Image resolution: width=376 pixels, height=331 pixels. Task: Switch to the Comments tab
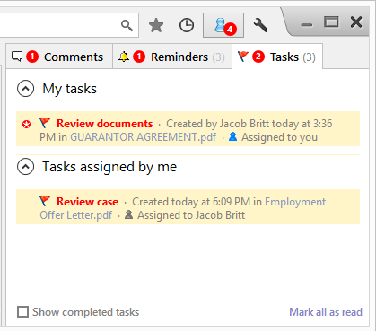pos(59,57)
